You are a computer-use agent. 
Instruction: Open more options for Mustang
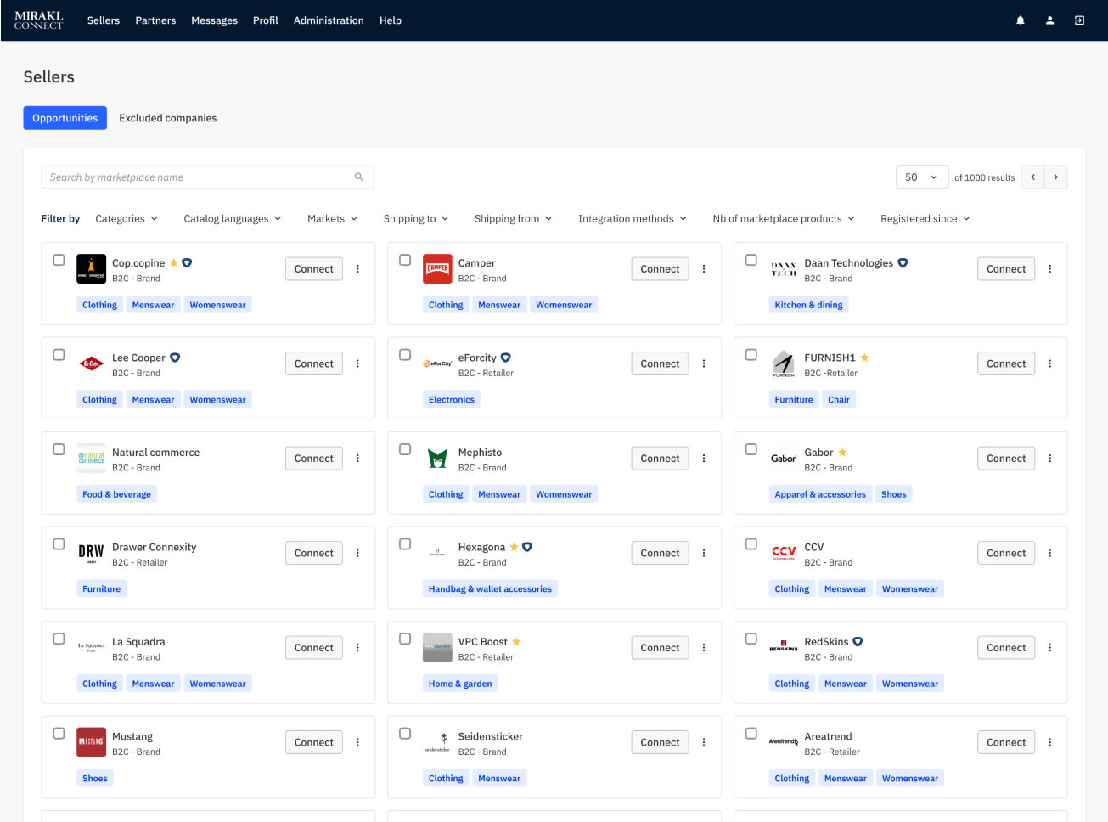tap(357, 742)
